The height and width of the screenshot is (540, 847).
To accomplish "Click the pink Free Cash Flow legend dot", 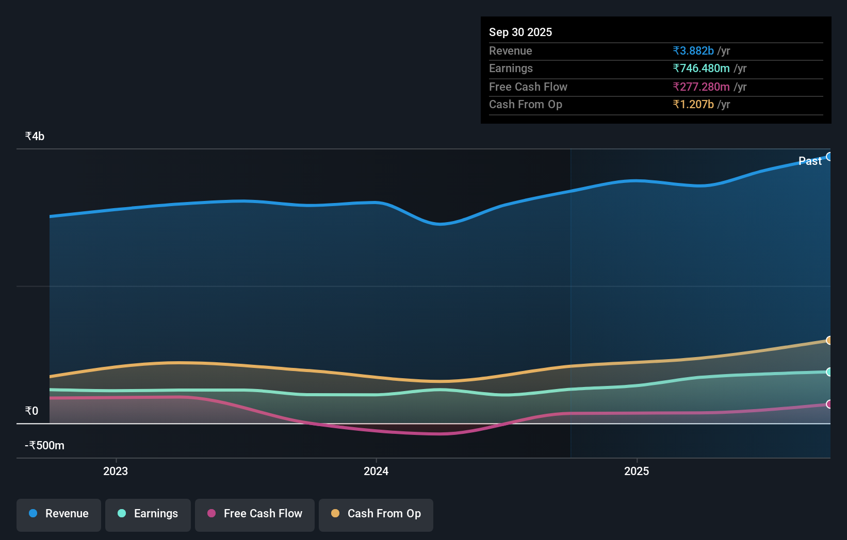I will pyautogui.click(x=211, y=513).
